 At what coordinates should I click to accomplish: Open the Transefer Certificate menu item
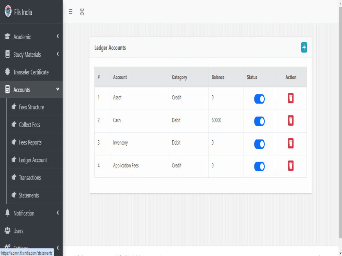(x=31, y=72)
